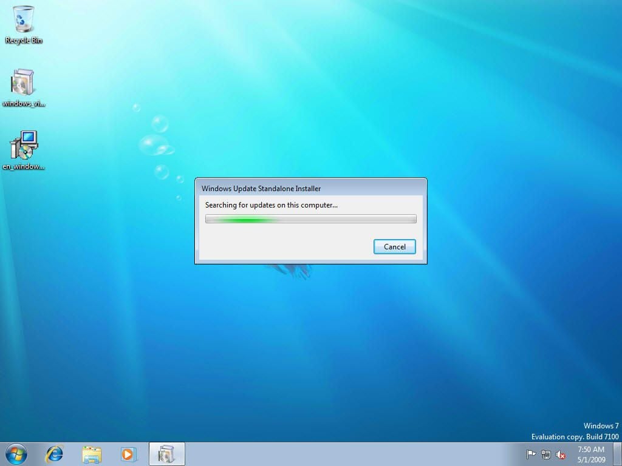This screenshot has width=622, height=466.
Task: Click the 'Searching for updates on this computer...' text
Action: (272, 205)
